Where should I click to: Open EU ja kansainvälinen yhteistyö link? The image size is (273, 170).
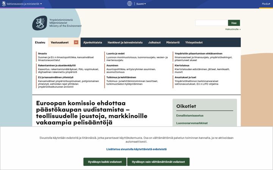(56, 77)
